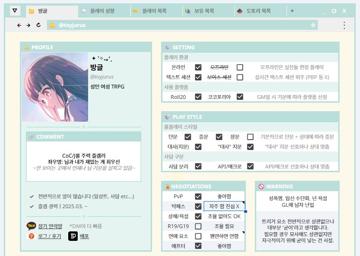
Task: Bookmark the page with star icon
Action: pos(313,25)
